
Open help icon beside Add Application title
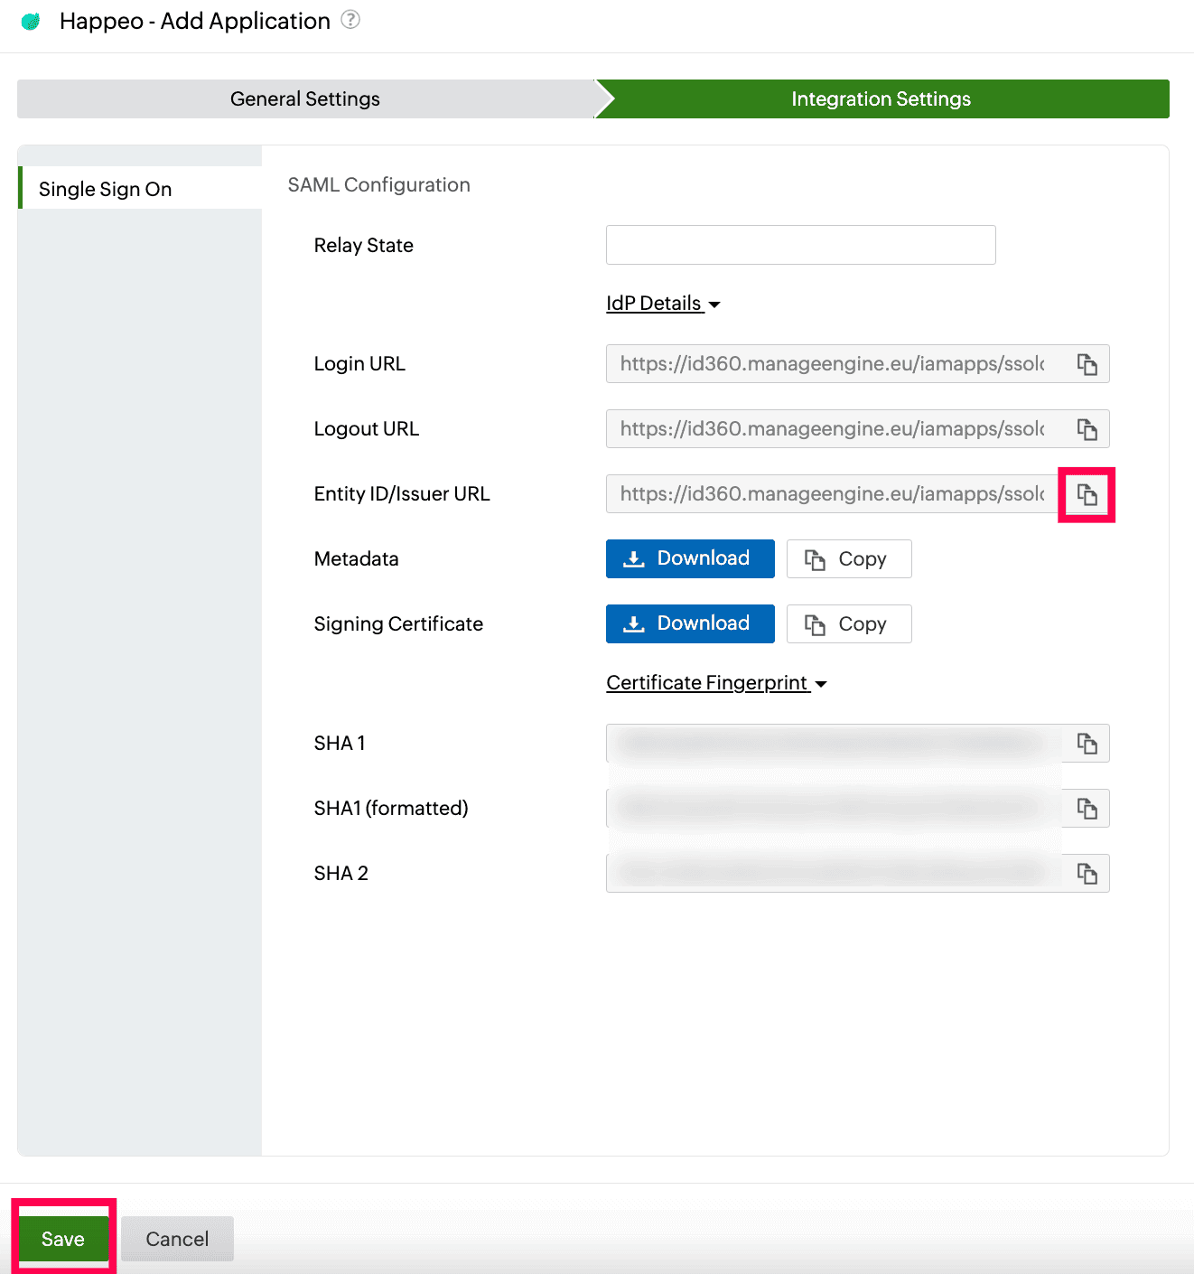point(350,19)
